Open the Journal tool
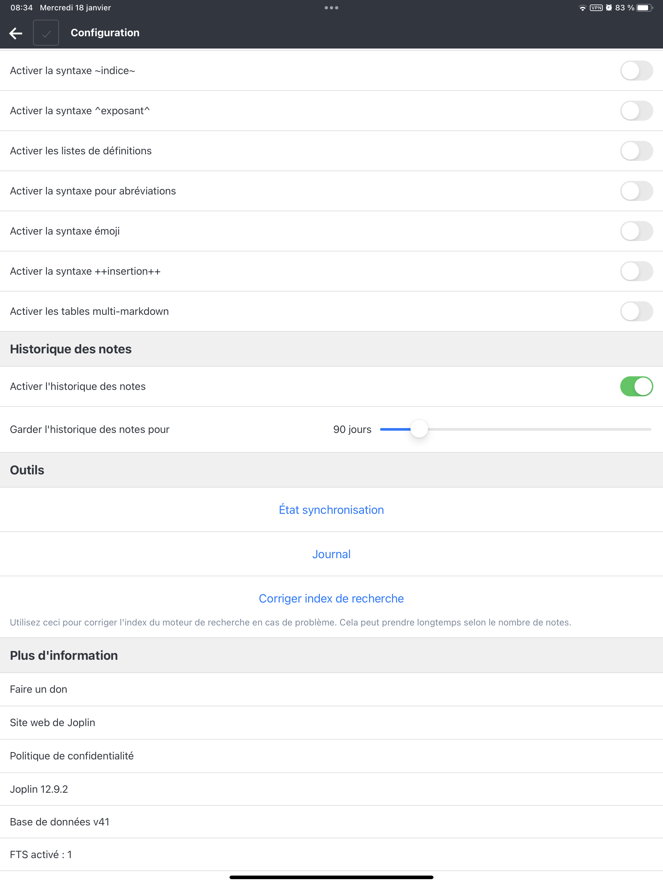The height and width of the screenshot is (884, 663). [331, 554]
